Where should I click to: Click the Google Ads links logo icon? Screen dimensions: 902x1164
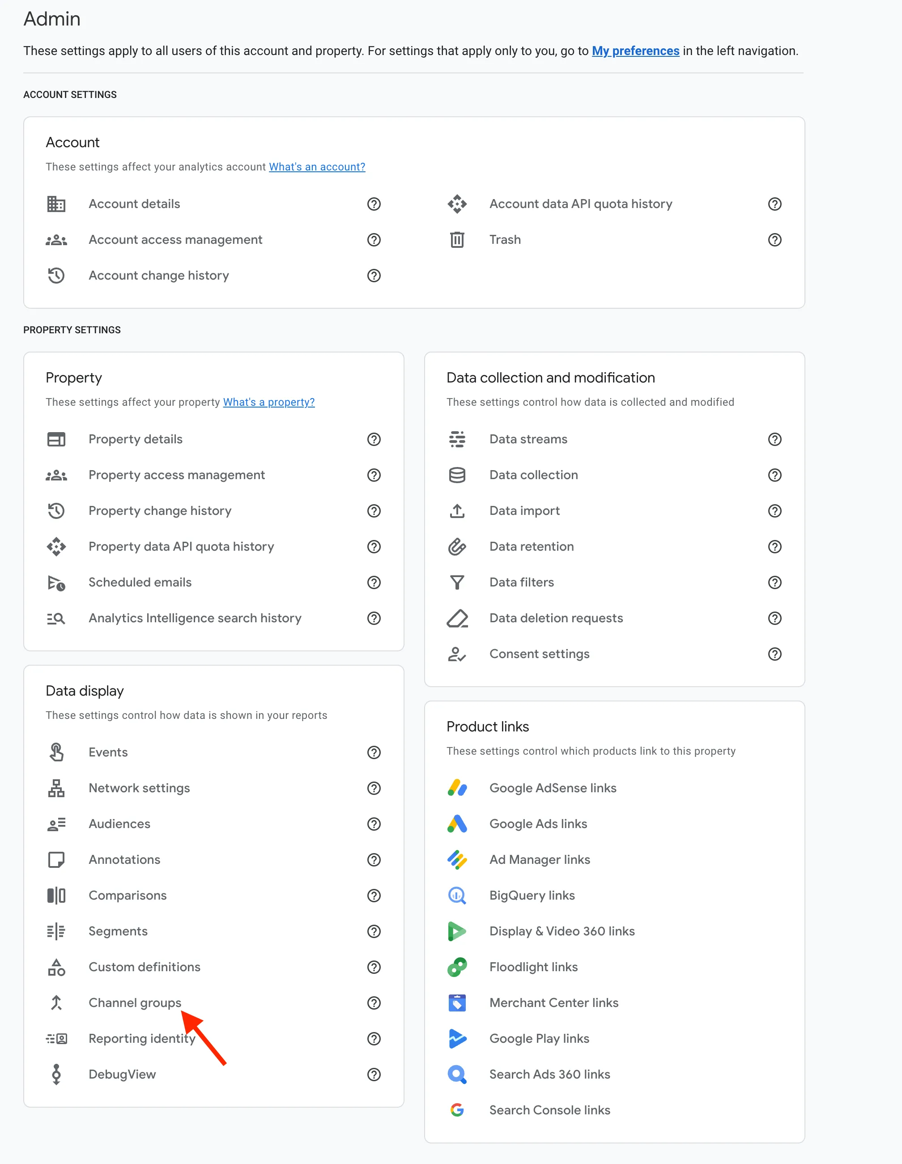457,824
